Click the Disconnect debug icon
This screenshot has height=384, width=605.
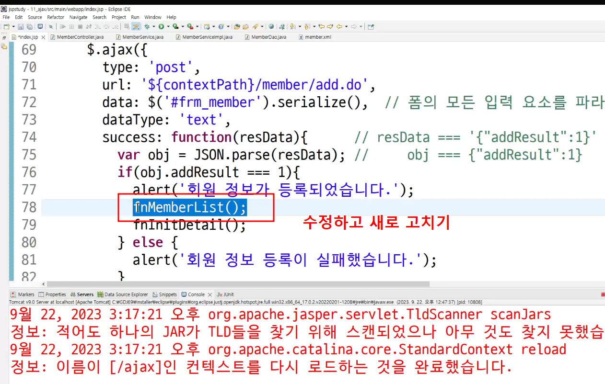pyautogui.click(x=89, y=26)
